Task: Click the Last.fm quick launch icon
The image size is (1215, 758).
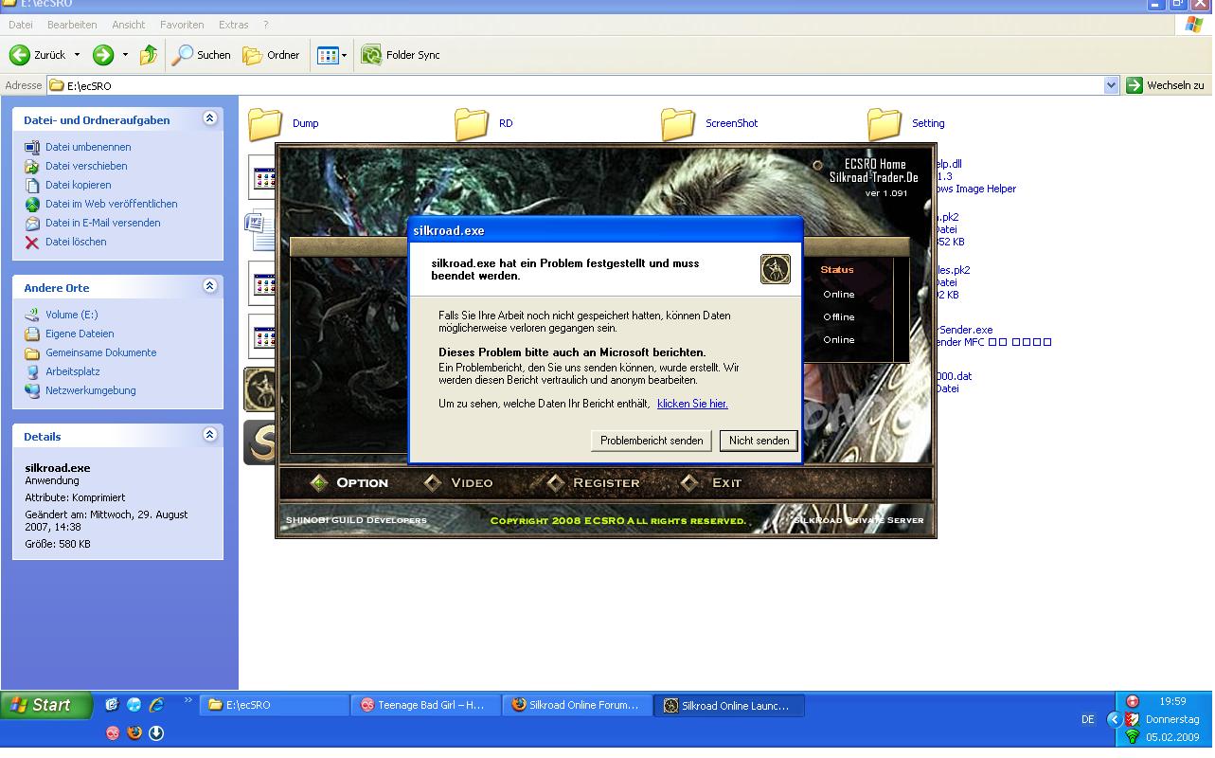Action: (113, 732)
